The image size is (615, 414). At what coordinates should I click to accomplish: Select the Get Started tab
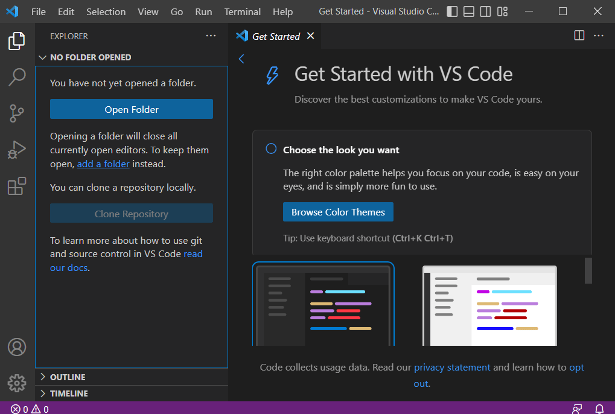[275, 36]
